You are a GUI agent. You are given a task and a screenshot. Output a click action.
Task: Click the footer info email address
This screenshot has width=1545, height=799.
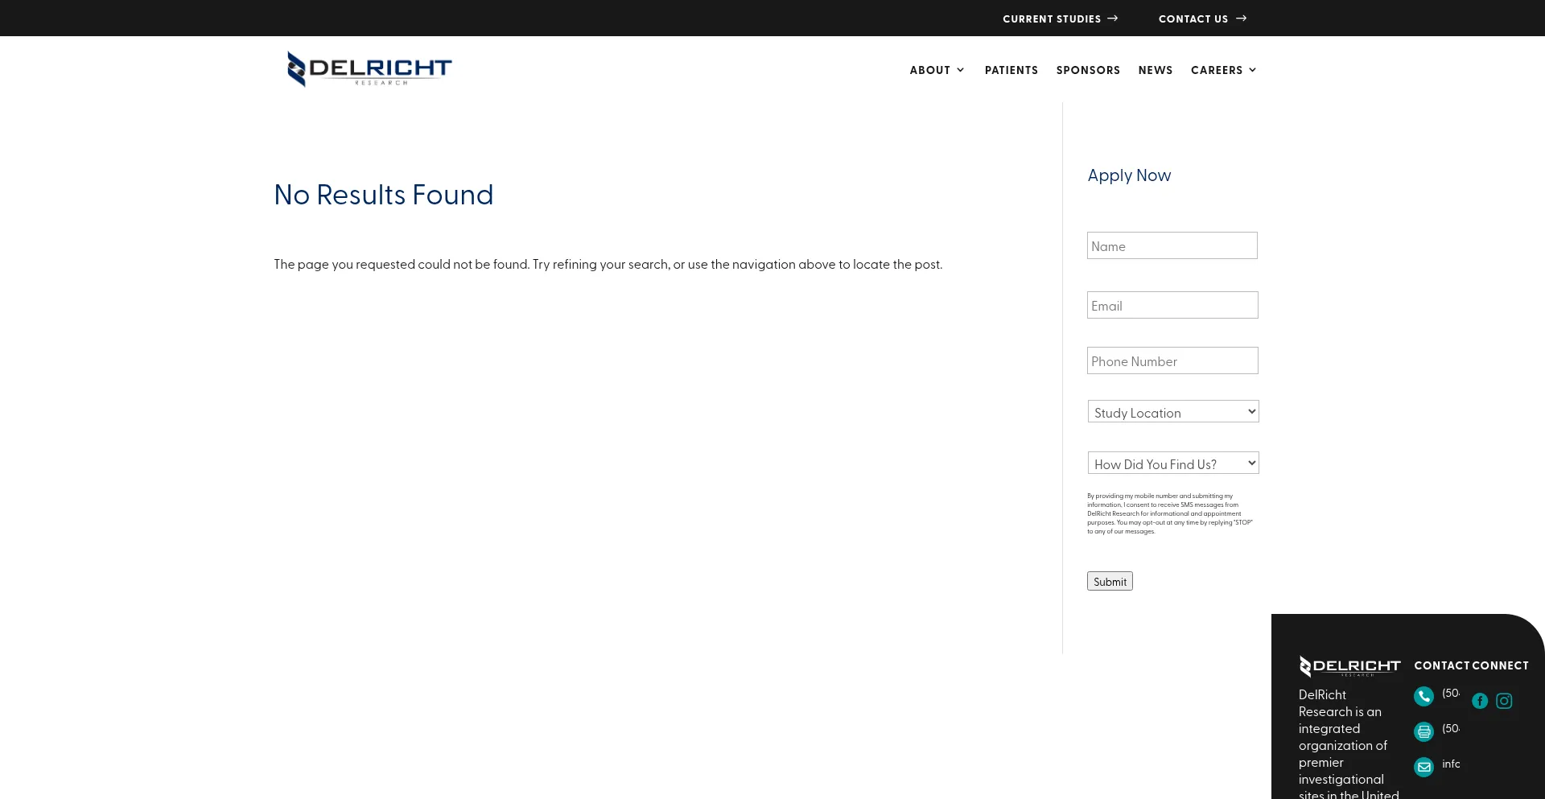pyautogui.click(x=1451, y=764)
